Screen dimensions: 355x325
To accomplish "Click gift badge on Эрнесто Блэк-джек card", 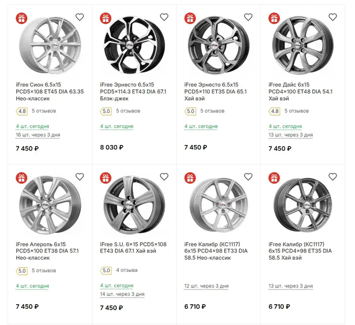I will click(105, 18).
